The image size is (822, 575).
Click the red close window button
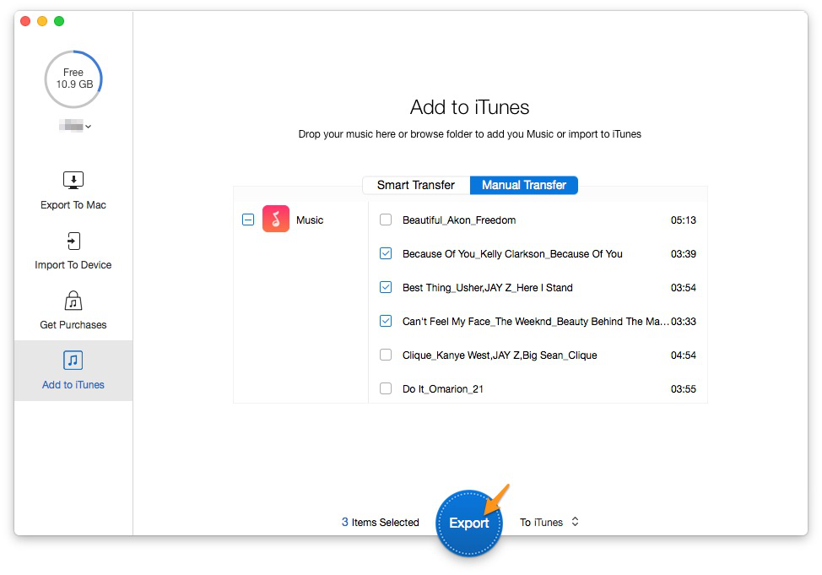(25, 21)
